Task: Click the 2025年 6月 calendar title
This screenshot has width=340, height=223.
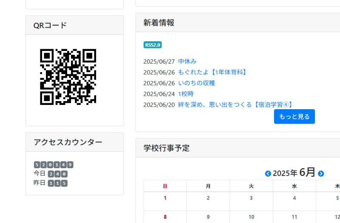Action: 294,173
